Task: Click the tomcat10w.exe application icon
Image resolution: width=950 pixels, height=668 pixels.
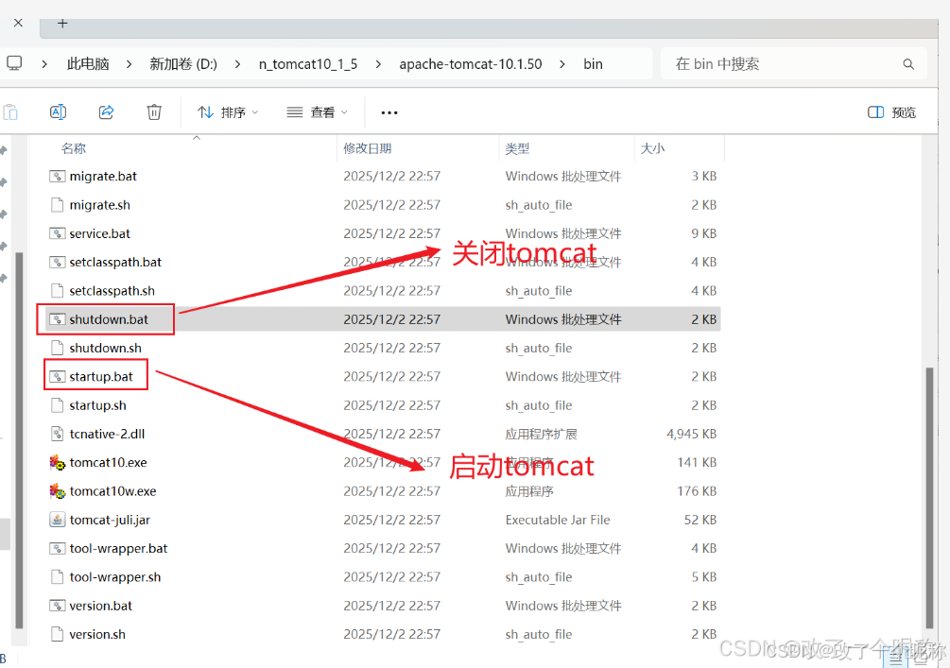Action: click(57, 491)
